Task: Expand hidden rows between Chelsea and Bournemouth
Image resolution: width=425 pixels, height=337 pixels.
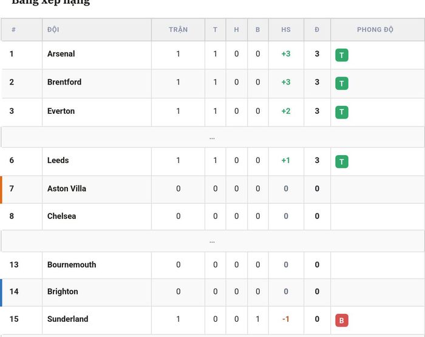Action: point(212,241)
